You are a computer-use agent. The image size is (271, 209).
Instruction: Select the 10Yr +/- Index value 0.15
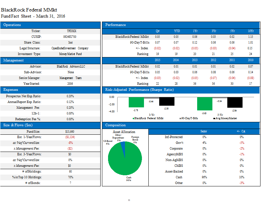pyautogui.click(x=250, y=48)
